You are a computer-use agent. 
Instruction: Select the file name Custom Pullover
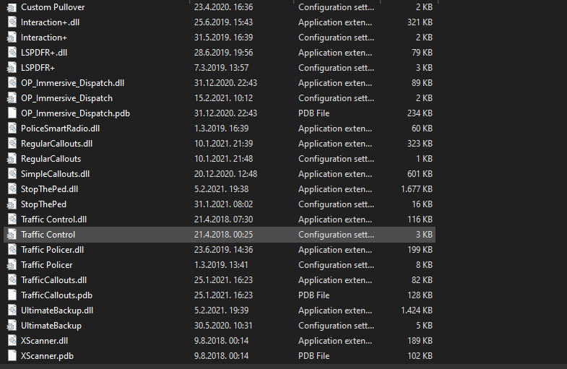point(53,7)
